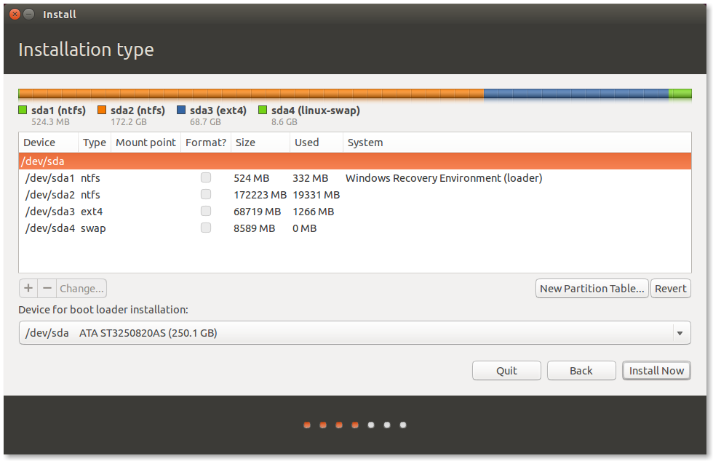Click the blue segment of the partition bar
The height and width of the screenshot is (461, 713).
[575, 94]
